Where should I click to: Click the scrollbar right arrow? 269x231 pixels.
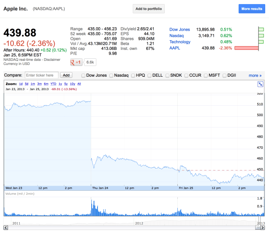tap(263, 228)
